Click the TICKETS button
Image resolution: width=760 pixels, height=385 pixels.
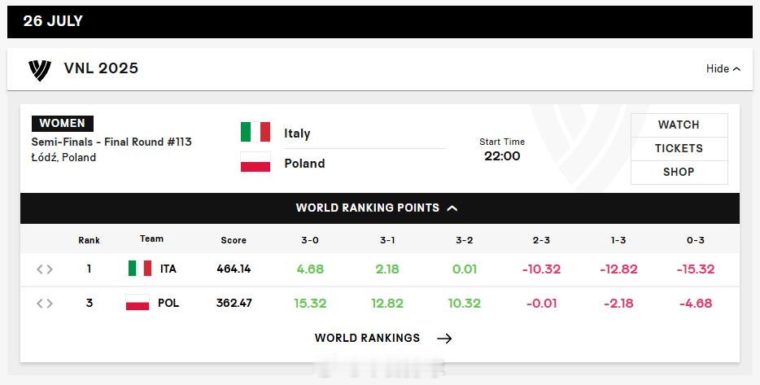pos(679,149)
